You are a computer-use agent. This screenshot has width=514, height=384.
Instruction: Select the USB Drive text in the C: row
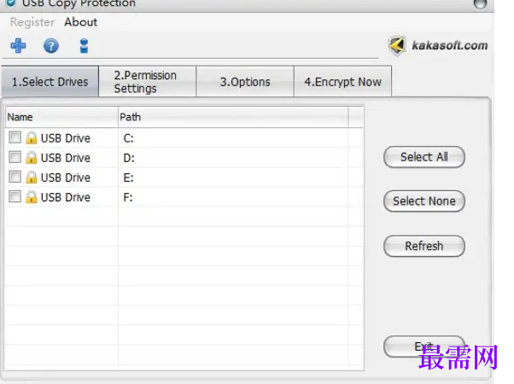(x=65, y=138)
